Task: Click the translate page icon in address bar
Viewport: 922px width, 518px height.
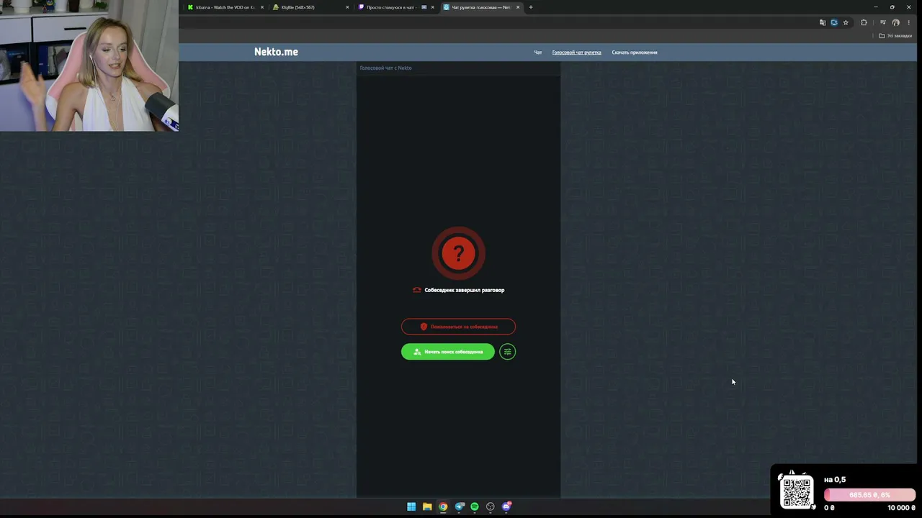Action: [x=823, y=22]
